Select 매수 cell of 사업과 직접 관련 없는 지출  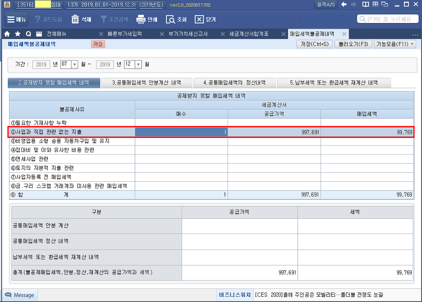pos(181,132)
